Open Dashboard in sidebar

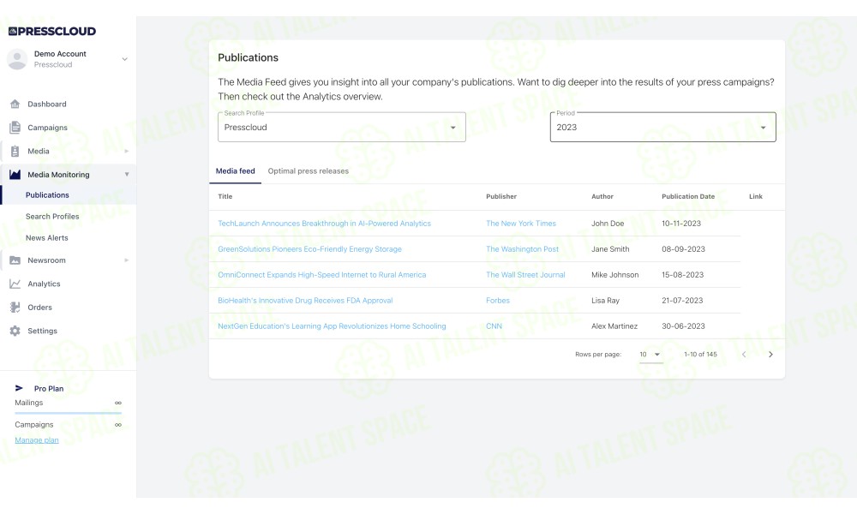coord(47,104)
